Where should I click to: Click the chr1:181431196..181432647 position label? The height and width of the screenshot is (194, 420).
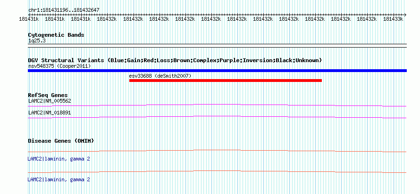[64, 10]
